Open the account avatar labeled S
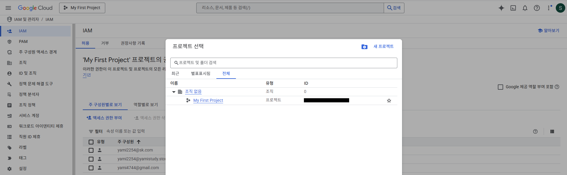This screenshot has height=175, width=567. [x=560, y=8]
